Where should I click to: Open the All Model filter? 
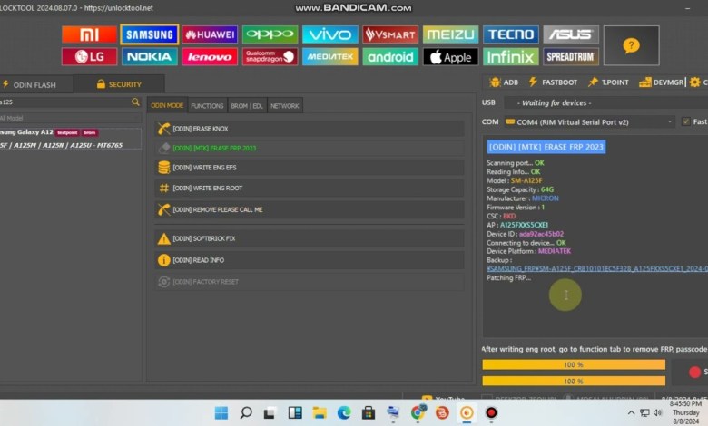70,118
